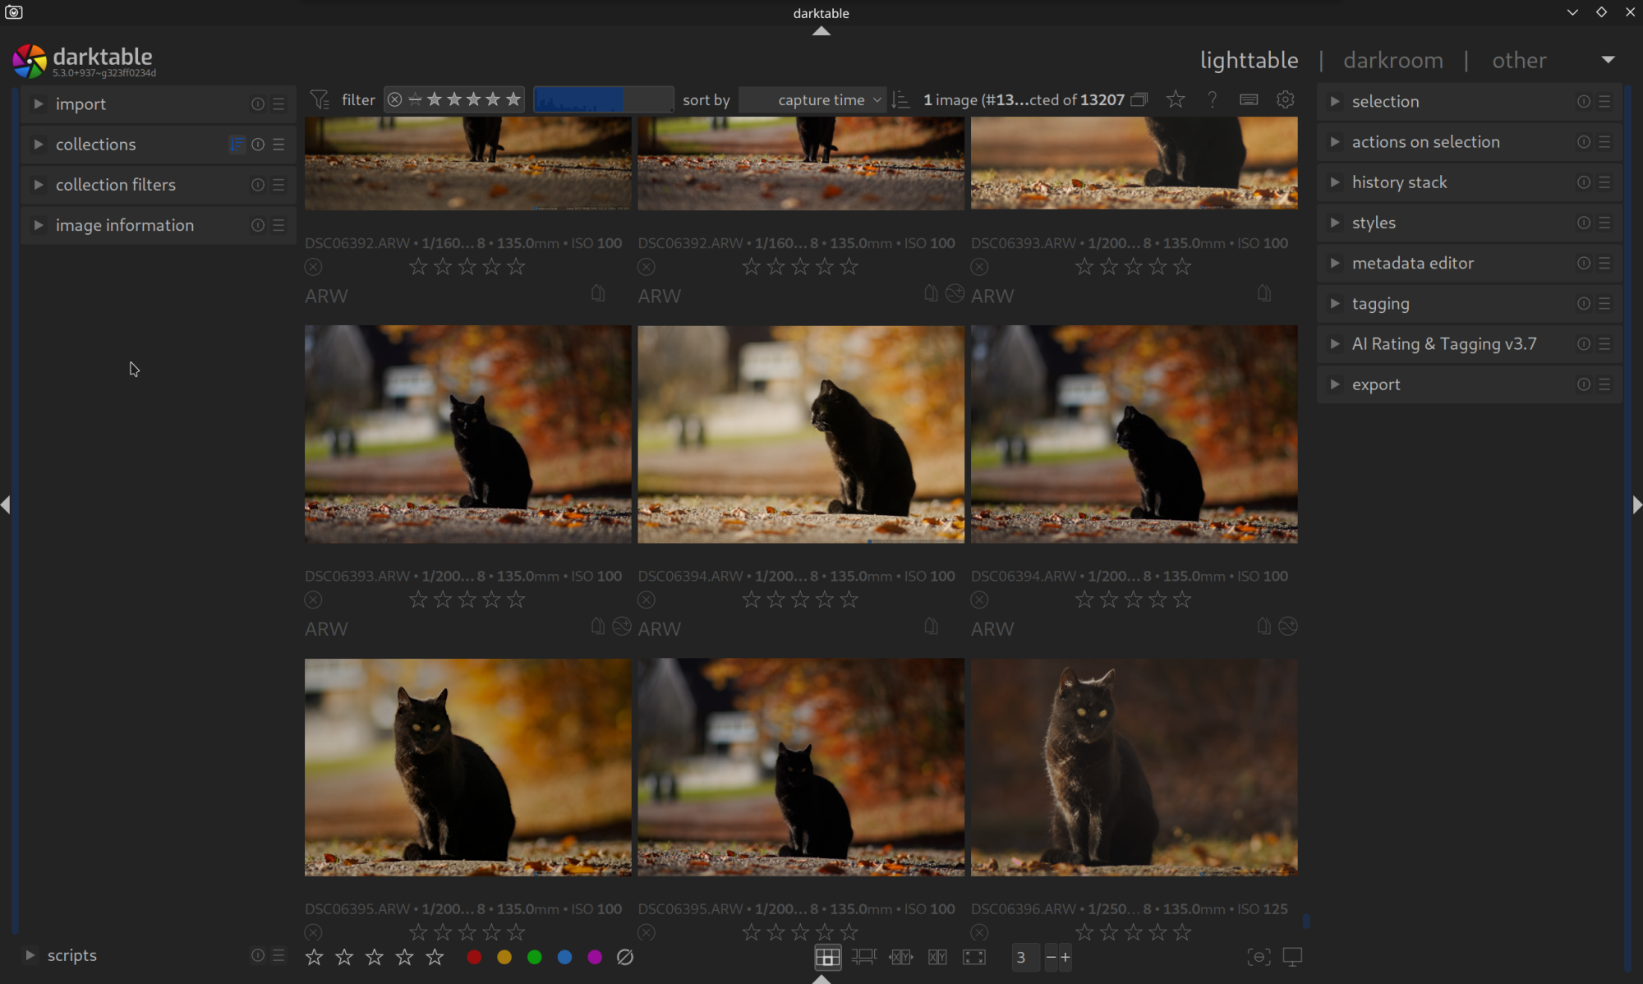Screen dimensions: 1643x984
Task: Open the other views tab
Action: pyautogui.click(x=1519, y=60)
